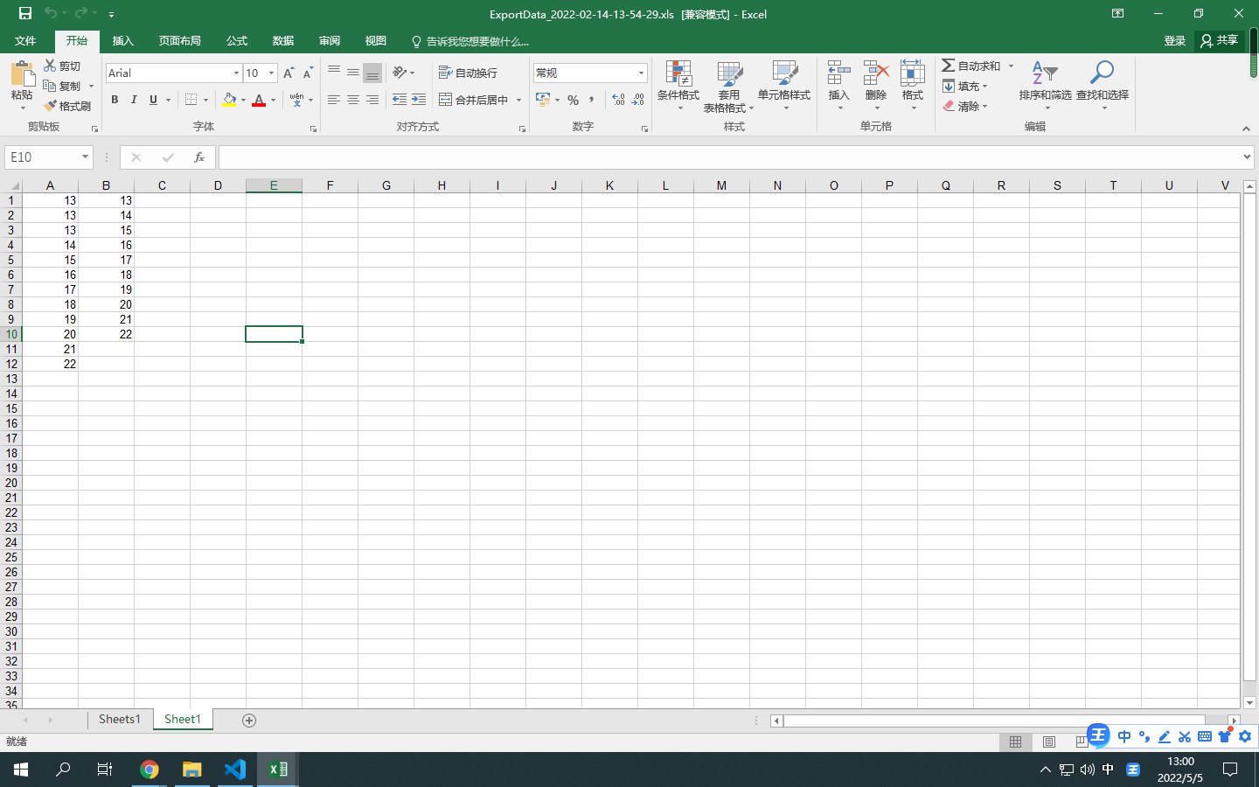This screenshot has width=1259, height=787.
Task: Toggle top vertical alignment
Action: pos(334,73)
